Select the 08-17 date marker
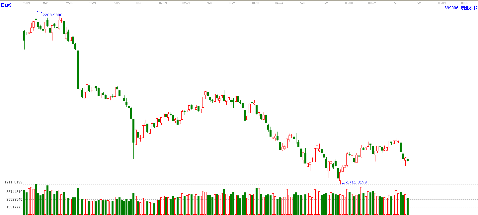The image size is (478, 215). [464, 3]
